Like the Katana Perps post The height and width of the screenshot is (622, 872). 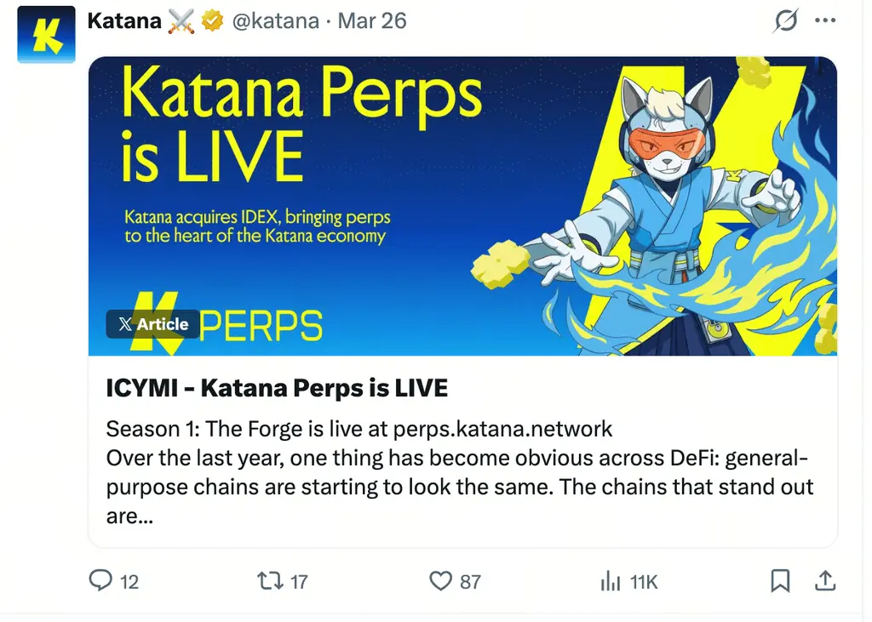(x=439, y=581)
